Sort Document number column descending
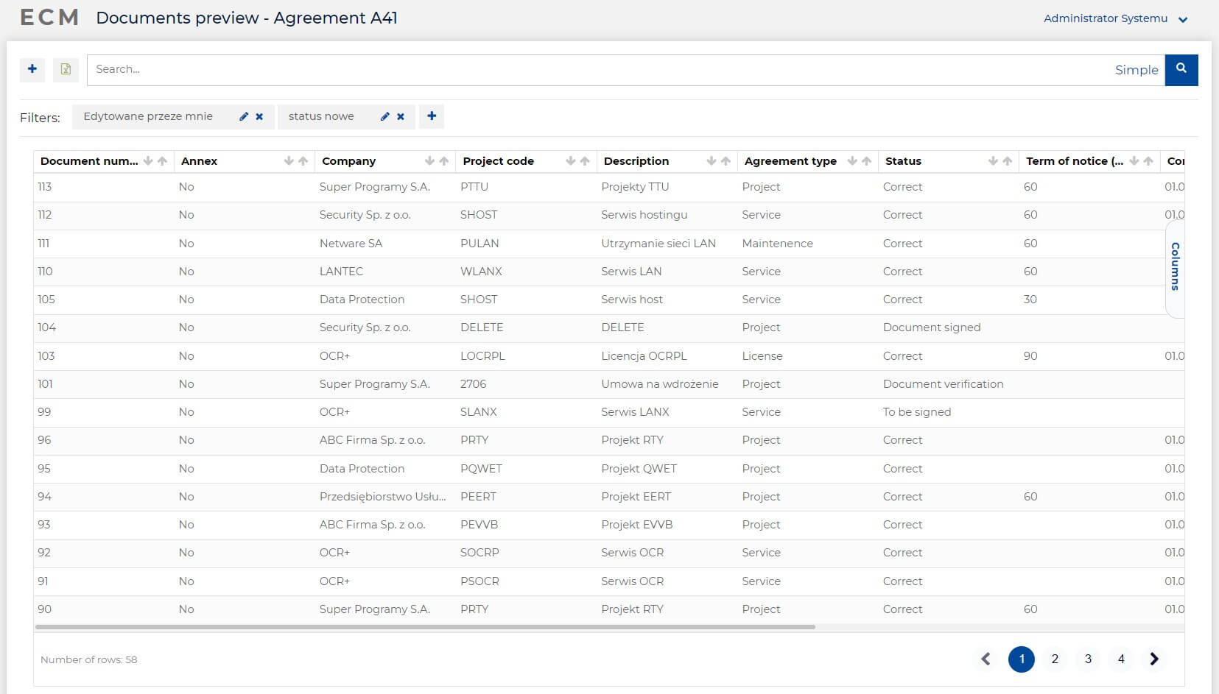 coord(148,161)
